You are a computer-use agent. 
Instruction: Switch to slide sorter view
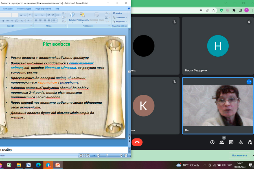tap(84, 155)
